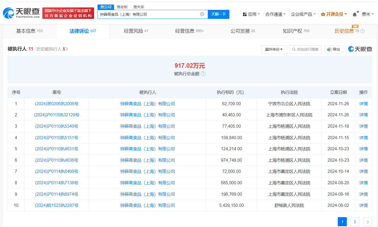Open 详情 for row 1 case
This screenshot has width=378, height=227.
point(363,104)
